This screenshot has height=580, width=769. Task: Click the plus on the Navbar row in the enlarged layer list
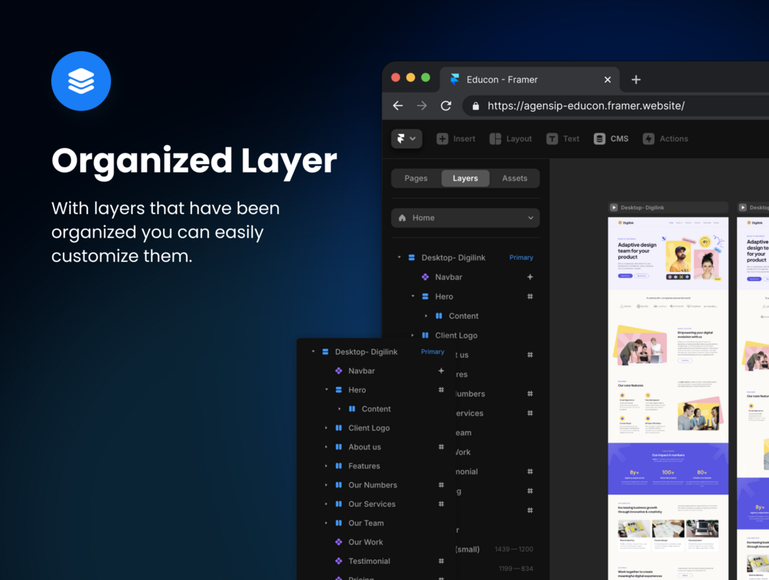click(x=441, y=371)
